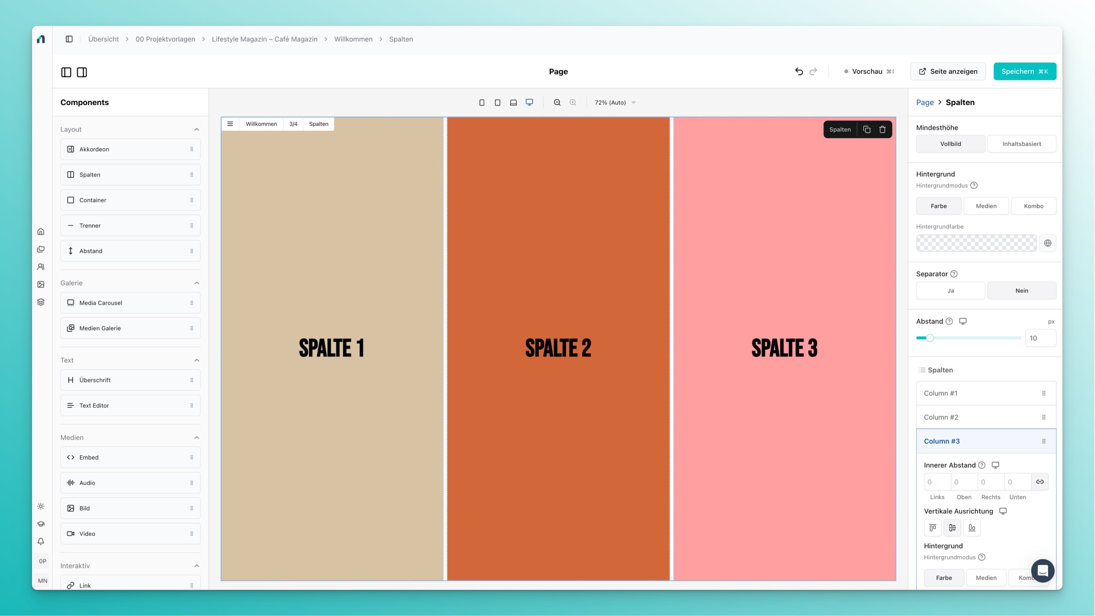Collapse the Layout components section
This screenshot has width=1095, height=616.
[197, 130]
